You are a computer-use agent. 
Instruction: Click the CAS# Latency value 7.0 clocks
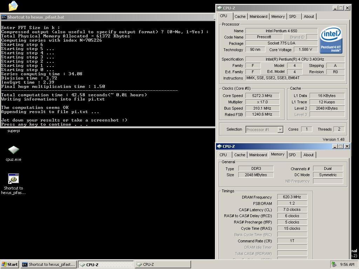292,209
